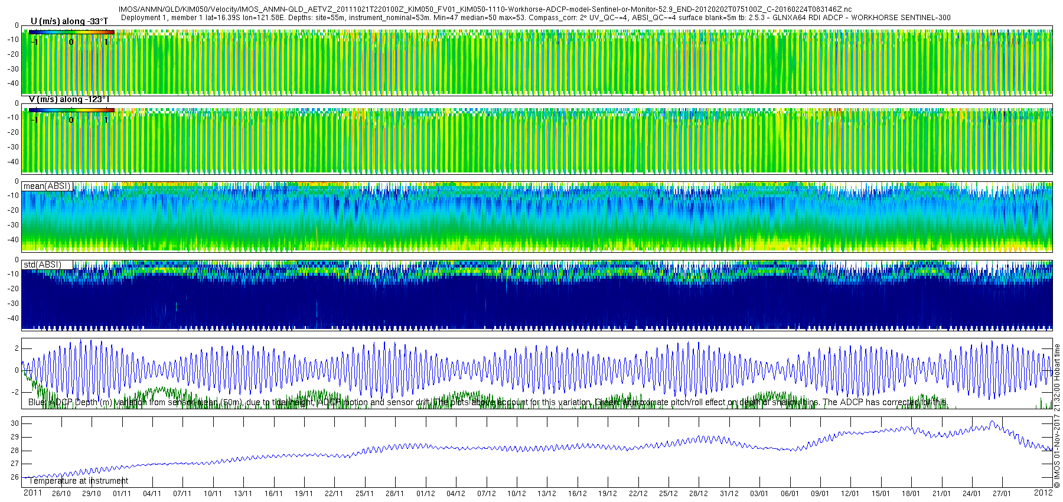Select the '10/11' date tick
The image size is (1063, 502).
pyautogui.click(x=213, y=494)
